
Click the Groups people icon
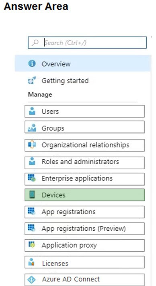tap(32, 128)
